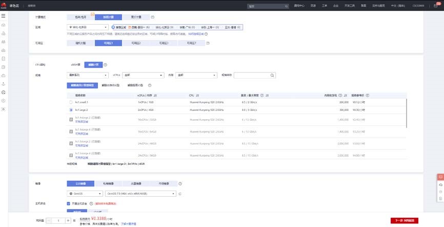
Task: Click 下一步: 网络配置 button
Action: [x=405, y=220]
